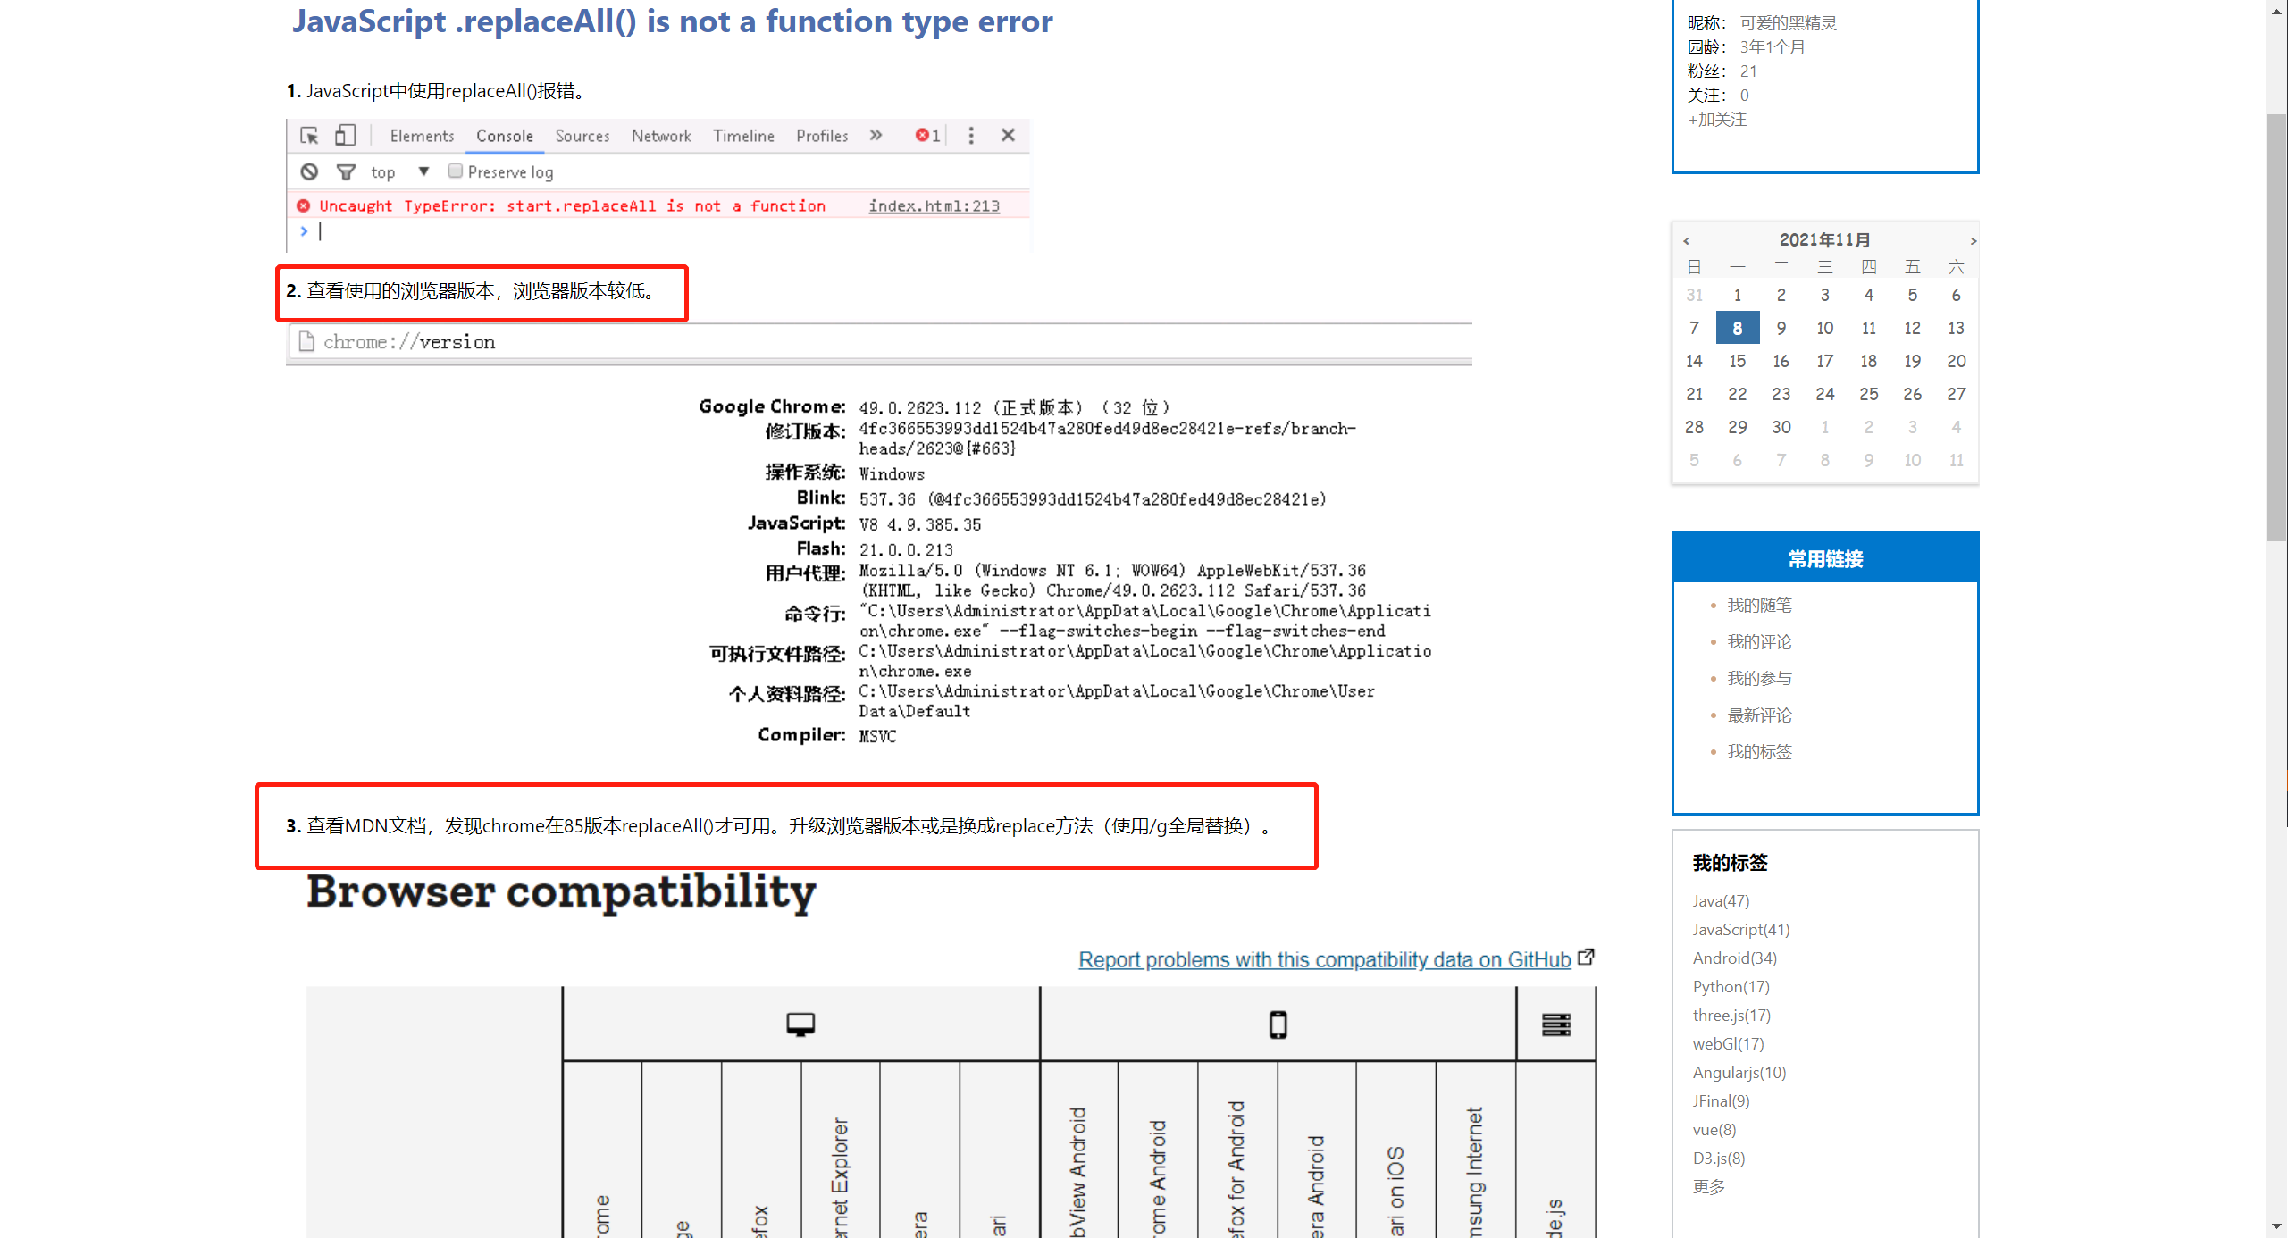Click the console filter funnel icon

346,171
